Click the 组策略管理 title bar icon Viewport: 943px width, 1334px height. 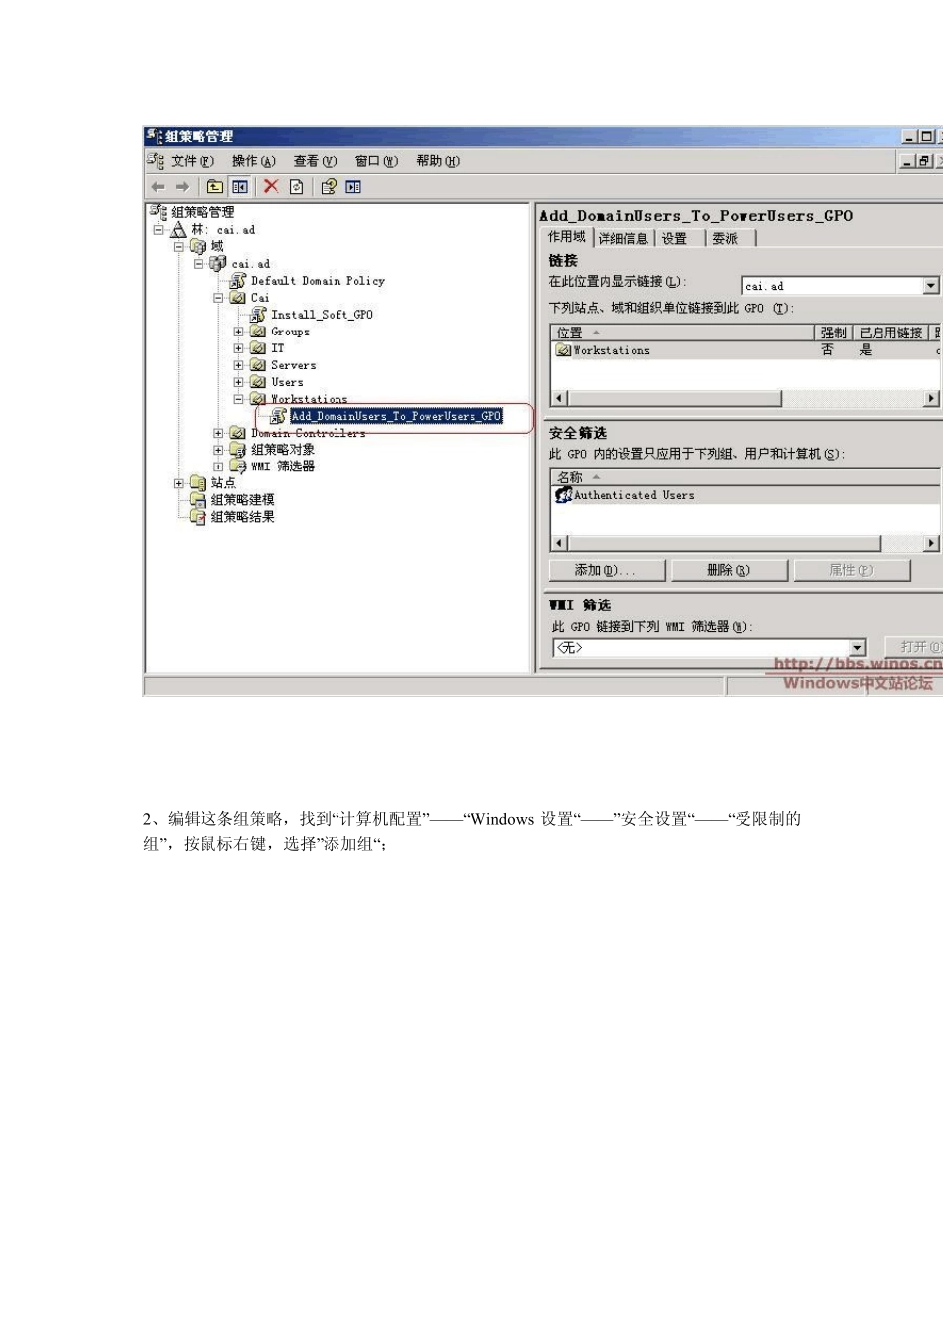153,136
